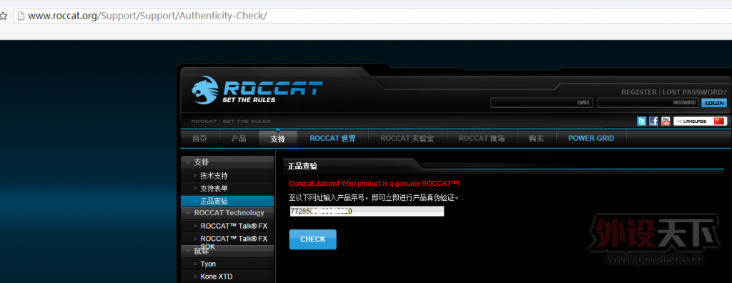Bookmark page with star icon
The image size is (732, 283).
point(4,16)
